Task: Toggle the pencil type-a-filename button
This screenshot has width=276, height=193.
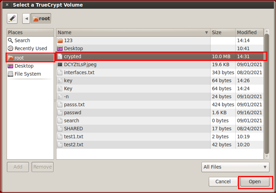Action: [x=12, y=18]
